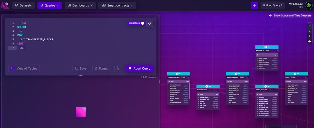Open the Queries dropdown menu
The height and width of the screenshot is (128, 314).
50,5
